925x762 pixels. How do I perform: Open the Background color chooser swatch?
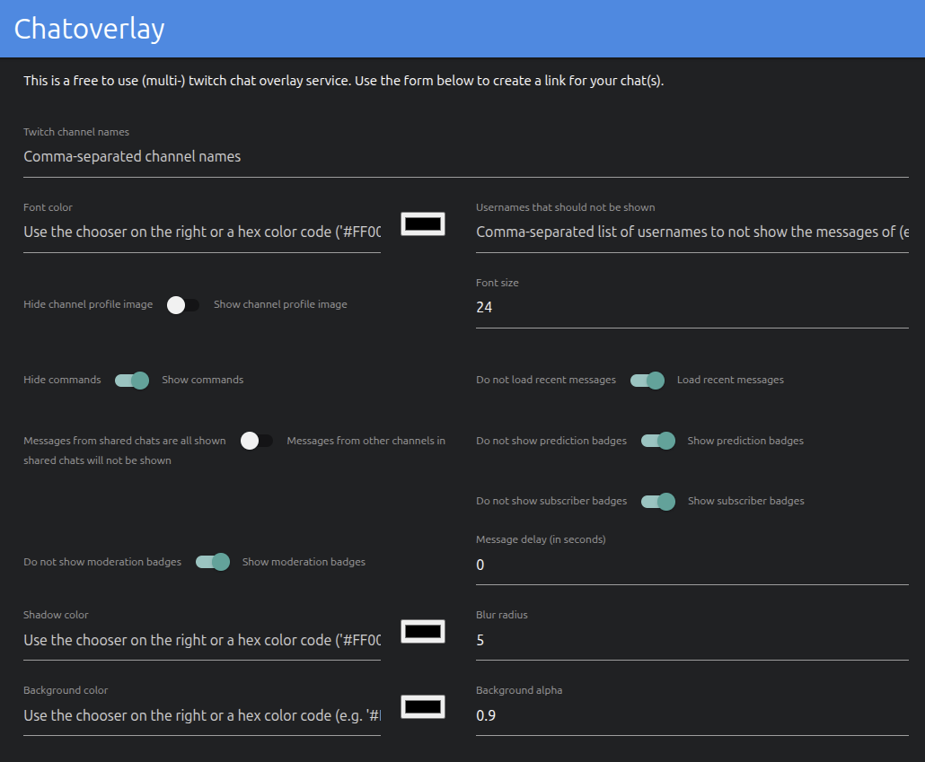[x=423, y=707]
